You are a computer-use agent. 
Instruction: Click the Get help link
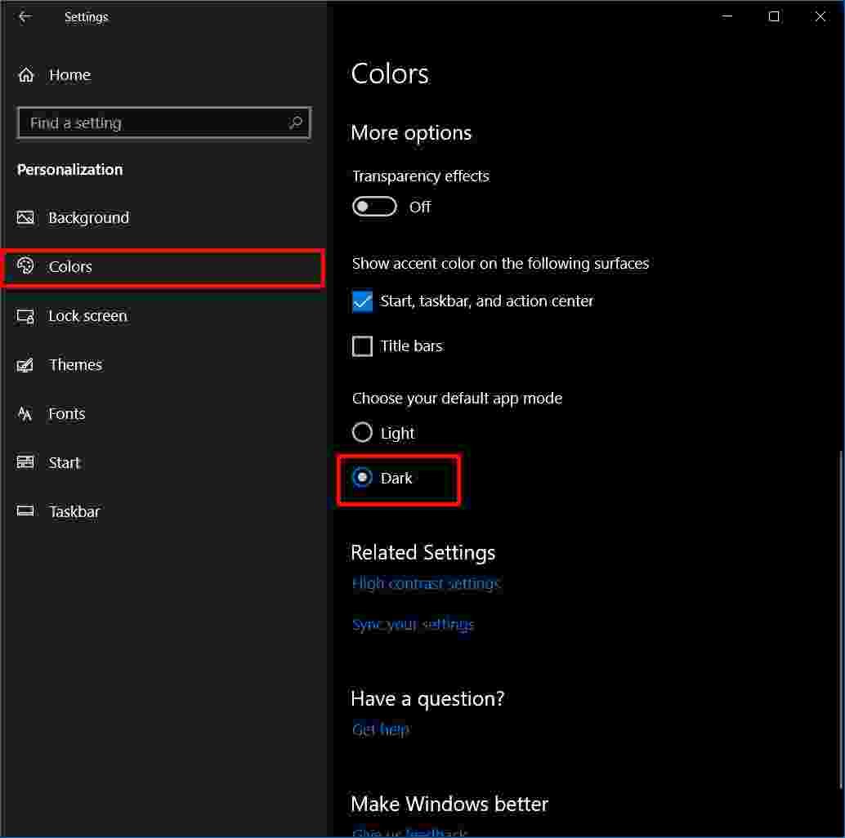[x=381, y=729]
